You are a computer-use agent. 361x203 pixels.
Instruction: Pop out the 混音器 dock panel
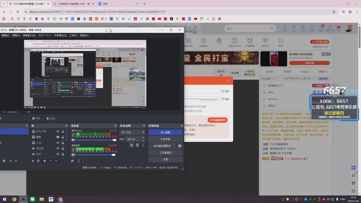point(116,126)
